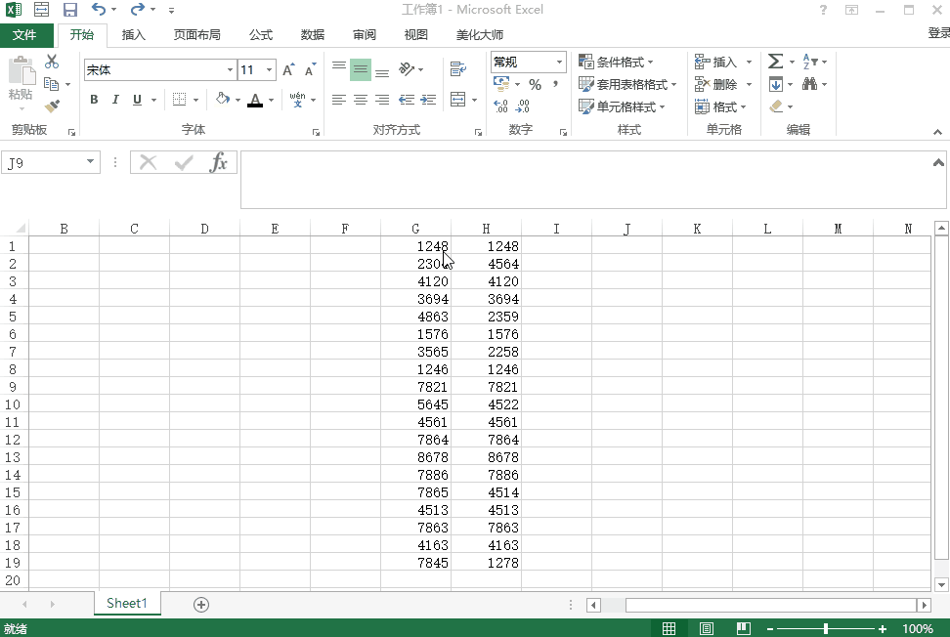The height and width of the screenshot is (637, 950).
Task: Click the 单元格样式 cell styles button
Action: click(x=623, y=107)
